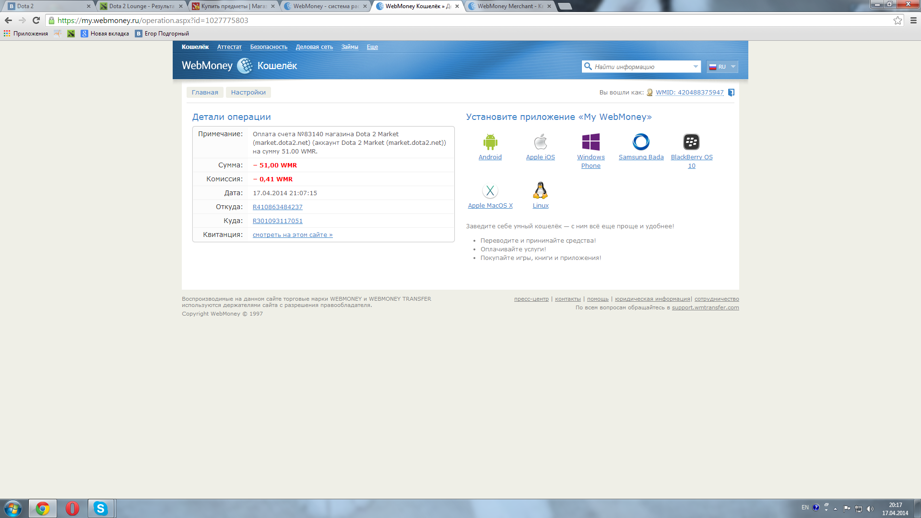This screenshot has width=921, height=518.
Task: Switch to the Главная tab
Action: (x=205, y=93)
